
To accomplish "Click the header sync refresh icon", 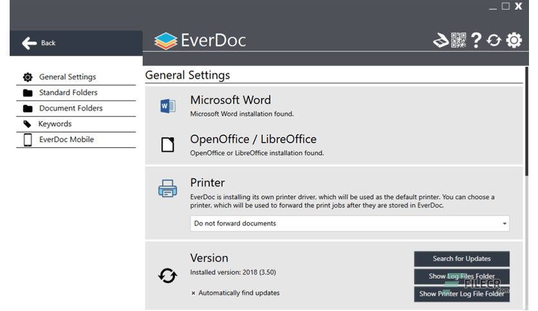I will (494, 40).
